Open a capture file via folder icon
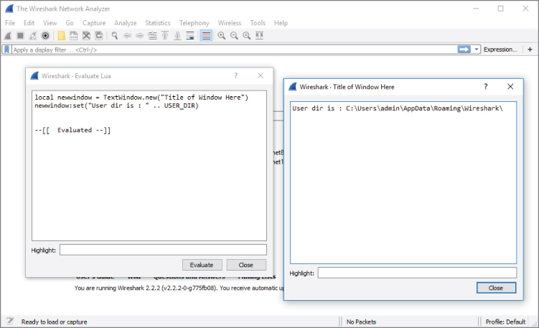Viewport: 539px width, 328px height. [61, 35]
